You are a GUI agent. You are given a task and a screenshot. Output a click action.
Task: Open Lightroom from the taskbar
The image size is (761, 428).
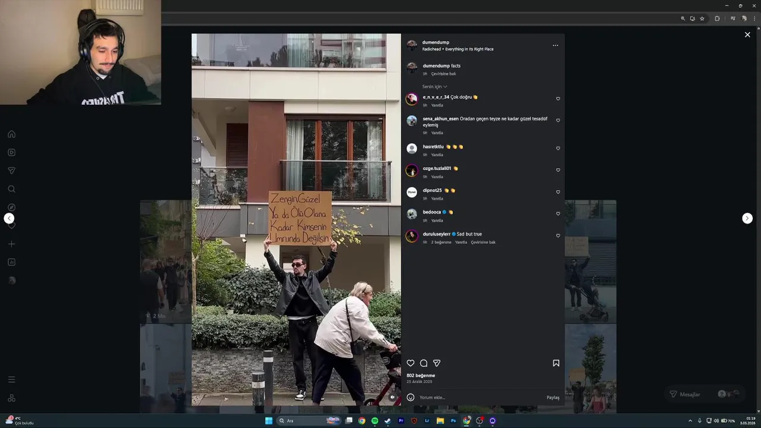[x=427, y=421]
